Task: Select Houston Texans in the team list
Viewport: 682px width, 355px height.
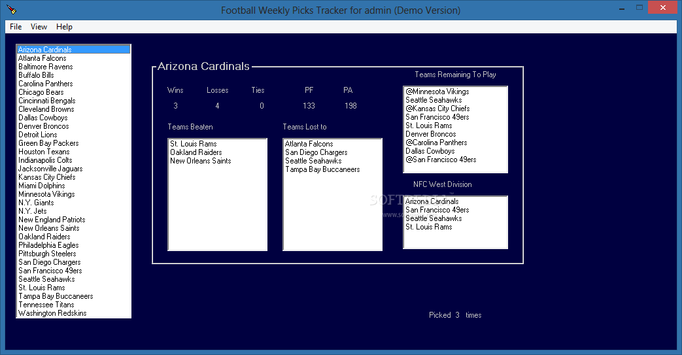Action: pos(73,152)
